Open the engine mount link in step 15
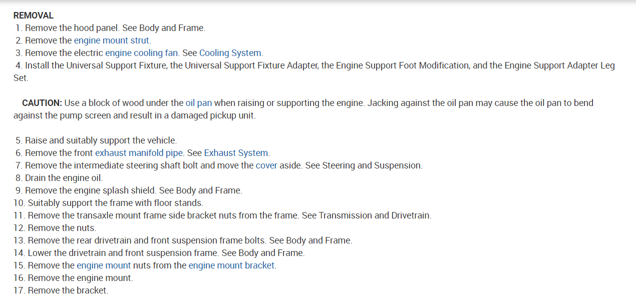Screen dimensions: 636x300 (x=103, y=265)
